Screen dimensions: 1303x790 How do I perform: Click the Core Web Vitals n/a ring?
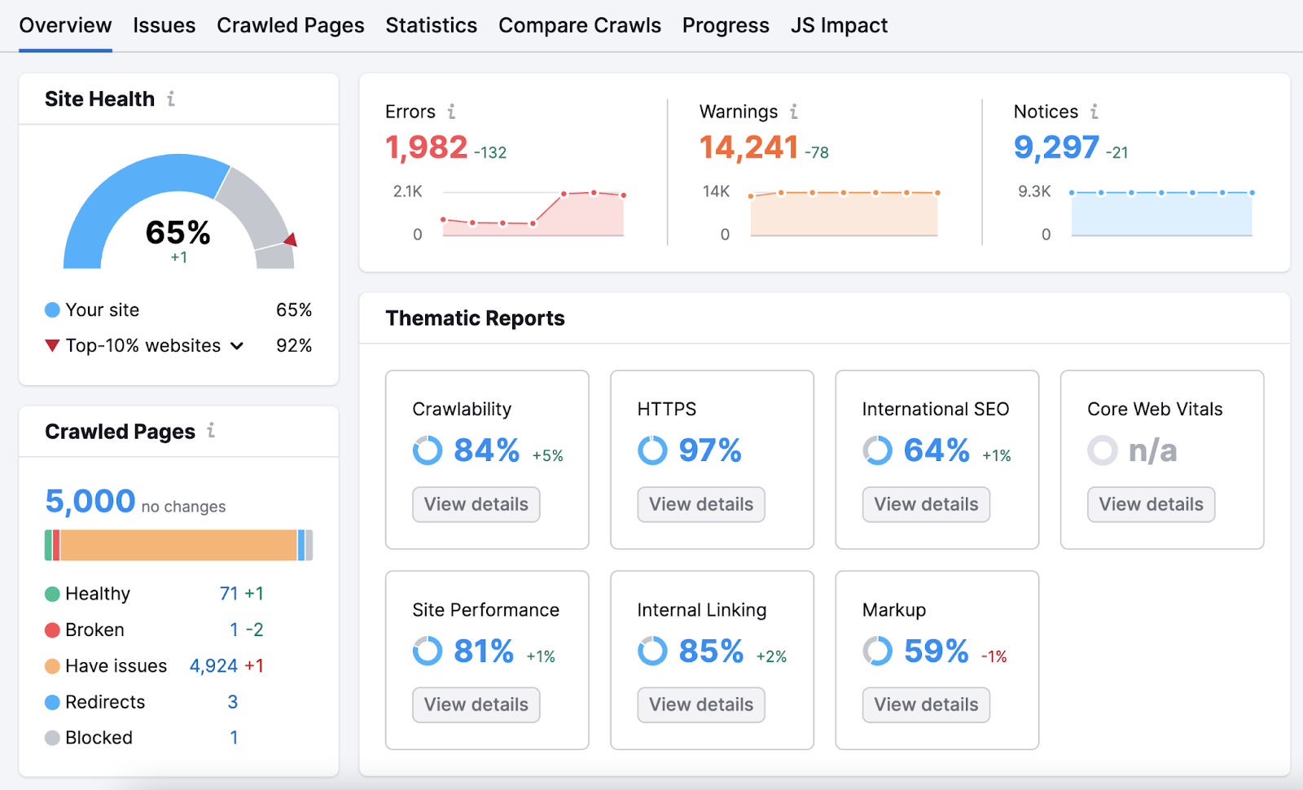[1102, 450]
